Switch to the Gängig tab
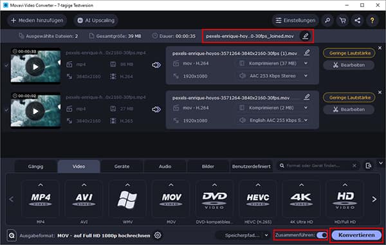The width and height of the screenshot is (386, 245). click(x=35, y=167)
